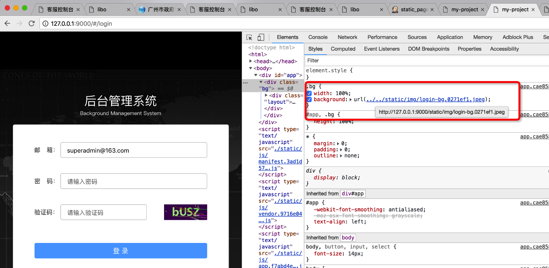
Task: Select the Styles sub-tab
Action: pyautogui.click(x=315, y=49)
